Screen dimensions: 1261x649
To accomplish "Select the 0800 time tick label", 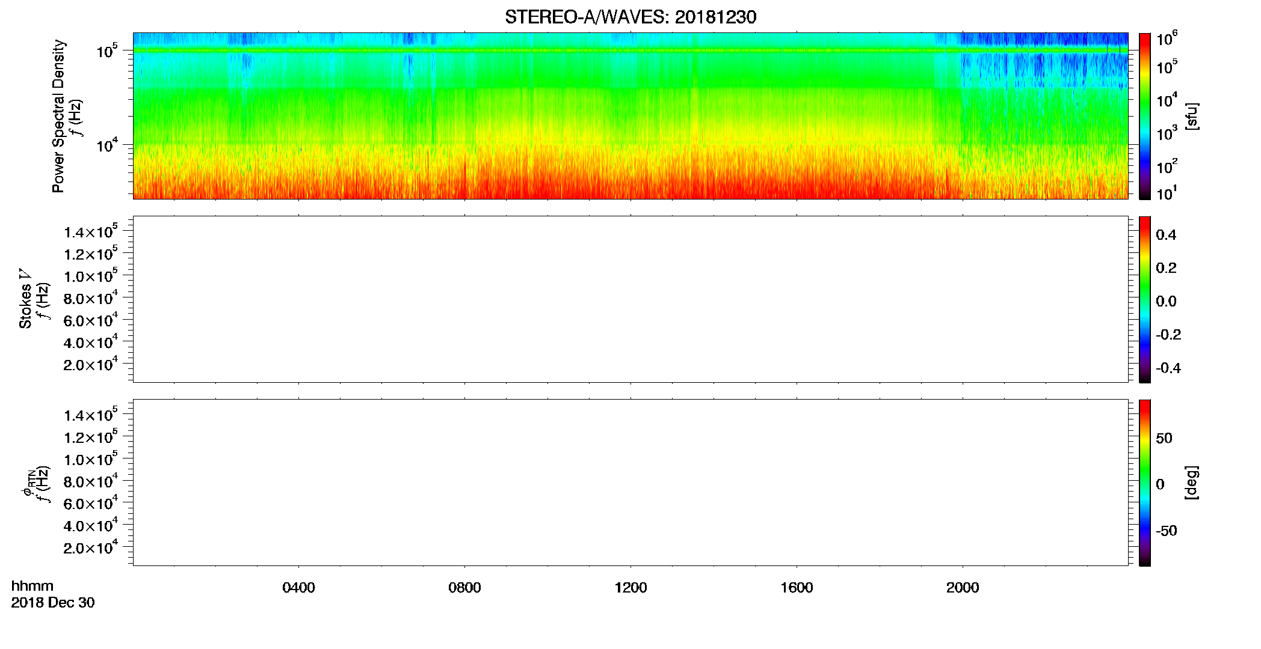I will pos(464,588).
